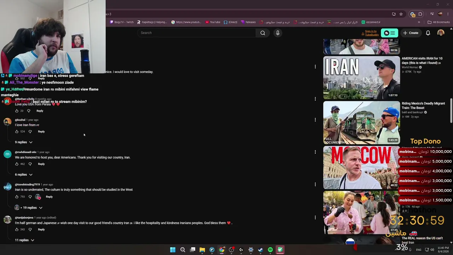
Task: Open the Rapidtags bookmark
Action: point(152,22)
